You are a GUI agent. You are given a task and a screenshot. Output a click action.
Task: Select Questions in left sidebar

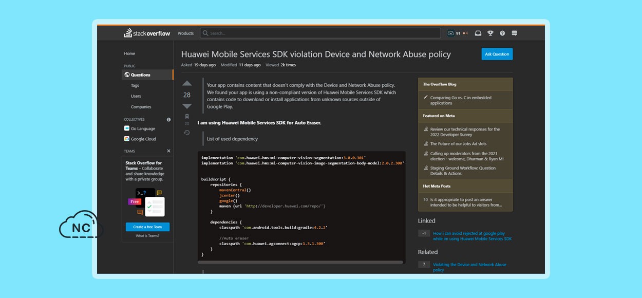pyautogui.click(x=148, y=75)
